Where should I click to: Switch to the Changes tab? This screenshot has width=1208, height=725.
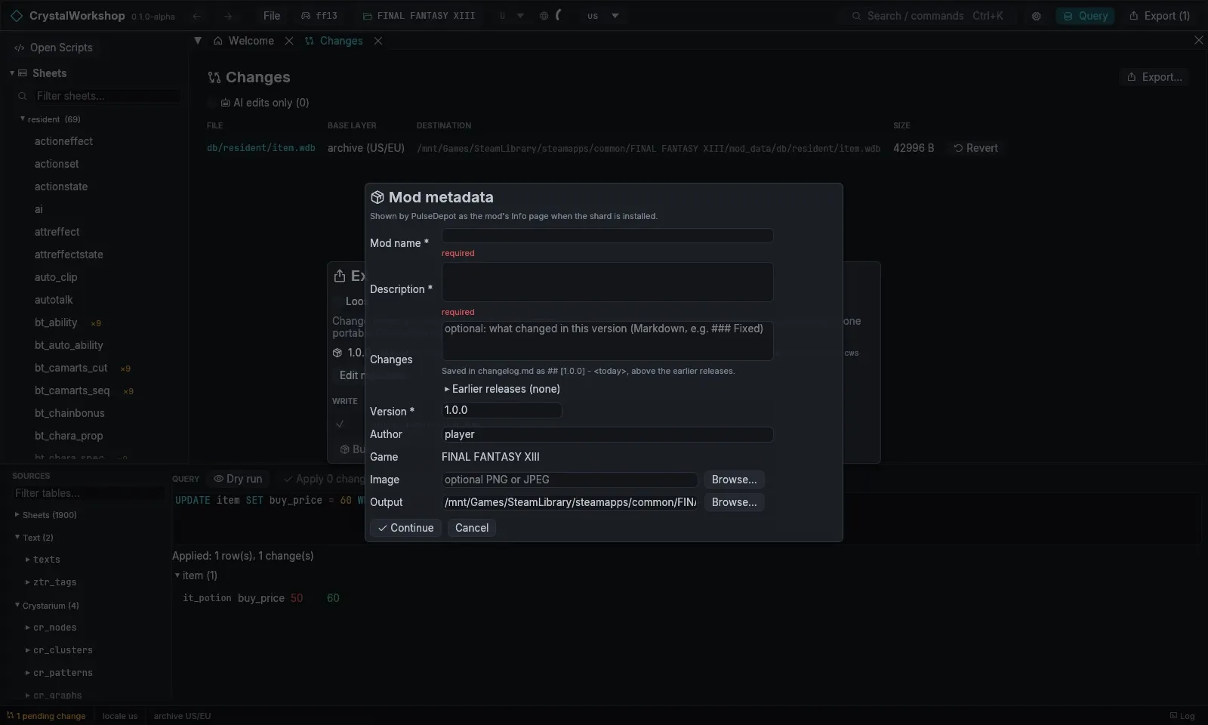coord(334,41)
